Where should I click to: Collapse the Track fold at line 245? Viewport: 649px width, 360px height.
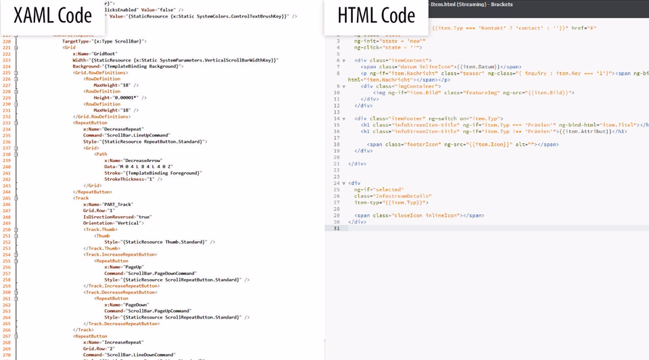pyautogui.click(x=16, y=198)
